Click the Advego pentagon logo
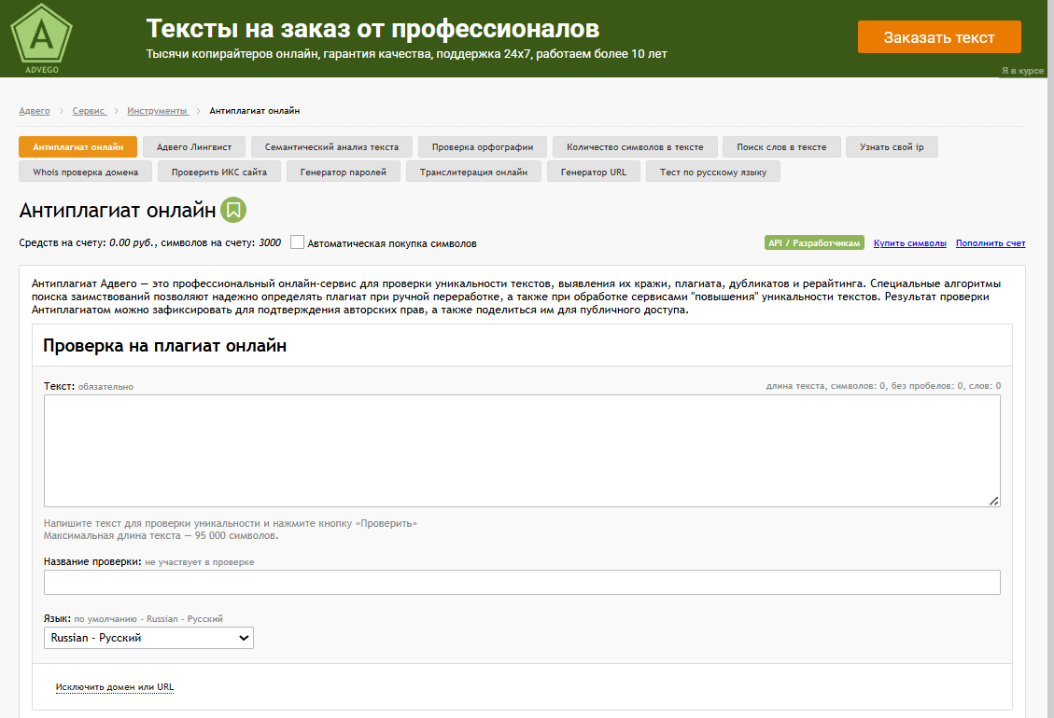Screen dimensions: 1054x718 [x=42, y=37]
